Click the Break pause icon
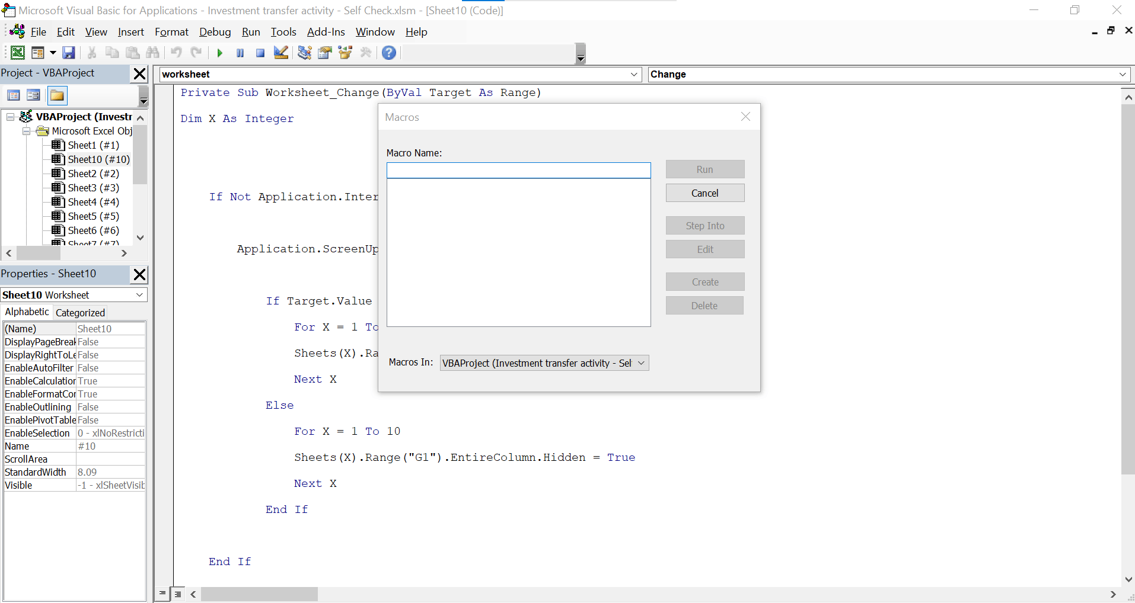 point(240,53)
